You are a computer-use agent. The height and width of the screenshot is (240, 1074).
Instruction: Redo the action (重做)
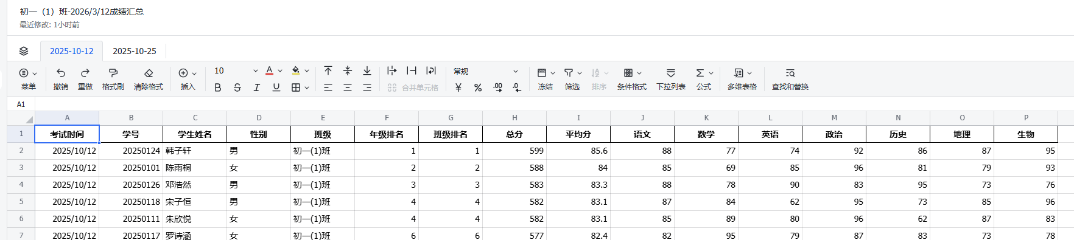pos(85,79)
